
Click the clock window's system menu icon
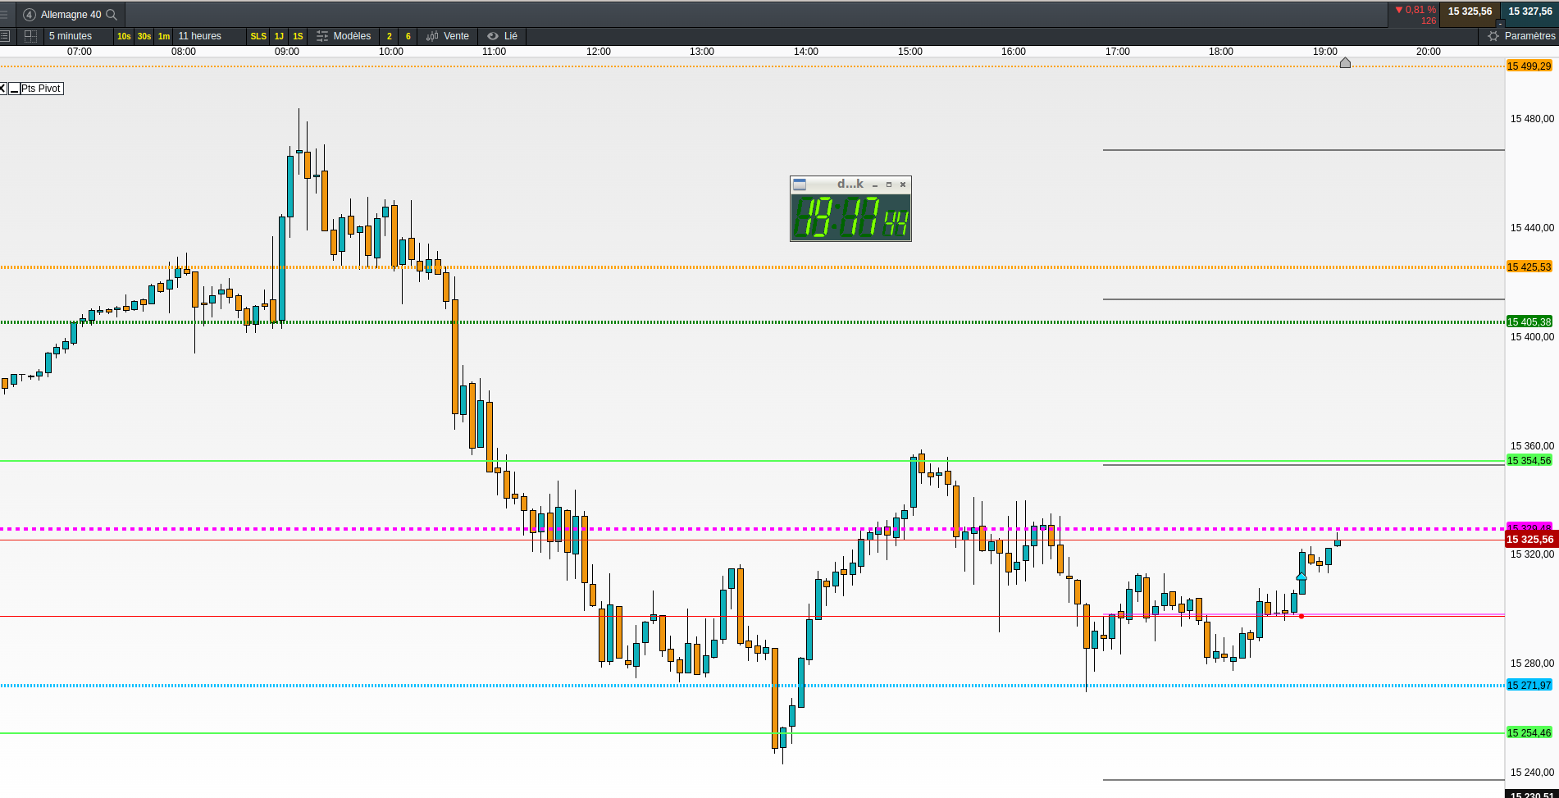coord(800,185)
